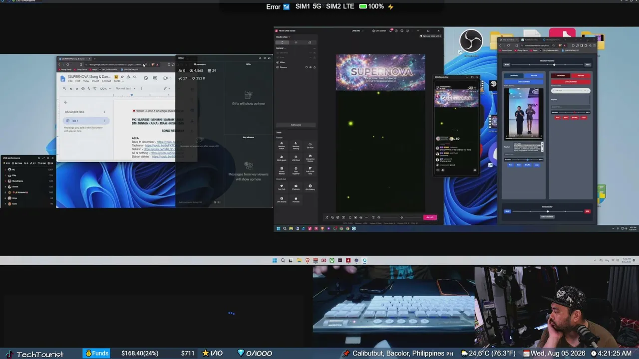Open the Gift Gallery tool
The image size is (639, 359).
tap(310, 187)
